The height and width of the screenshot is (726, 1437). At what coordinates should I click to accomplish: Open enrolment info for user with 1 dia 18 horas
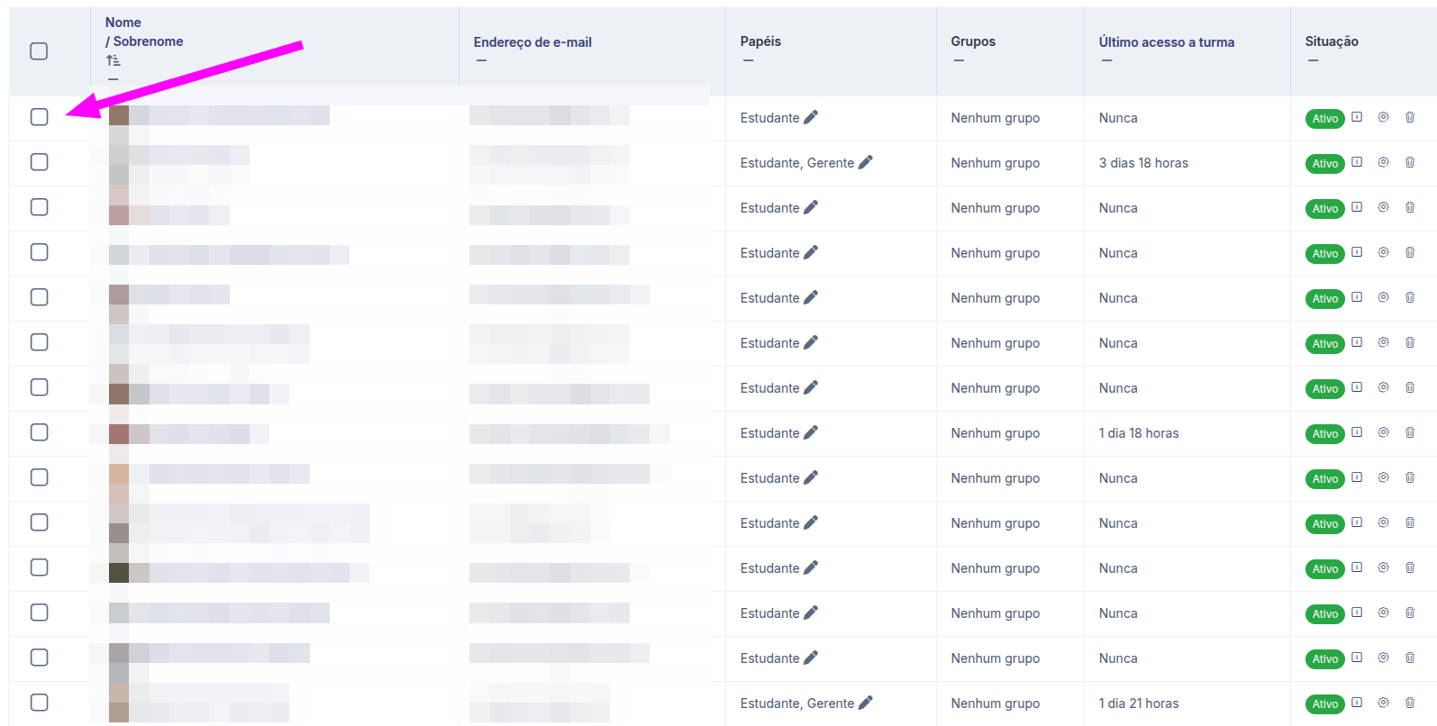pos(1357,432)
